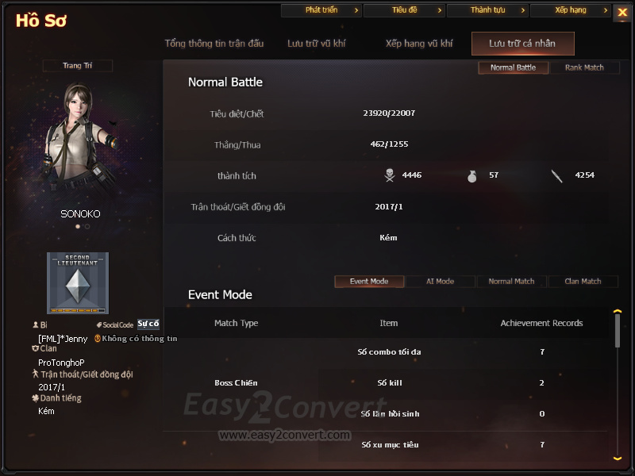Expand the Thành tựu menu arrow
The height and width of the screenshot is (476, 635).
pyautogui.click(x=523, y=10)
